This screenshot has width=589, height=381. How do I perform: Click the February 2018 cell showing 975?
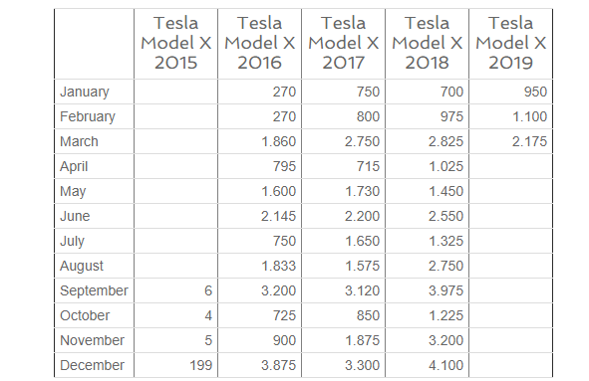428,116
